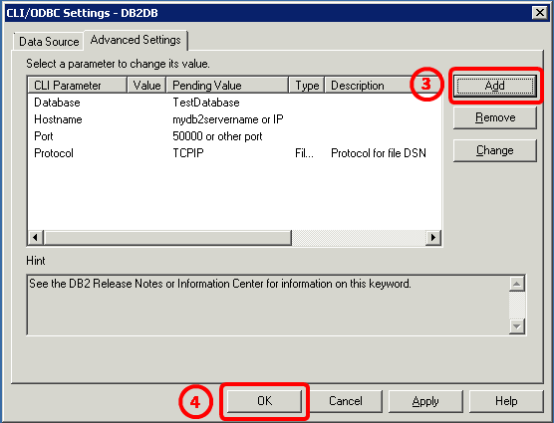Select the Protocol parameter row
This screenshot has width=554, height=423.
[234, 153]
